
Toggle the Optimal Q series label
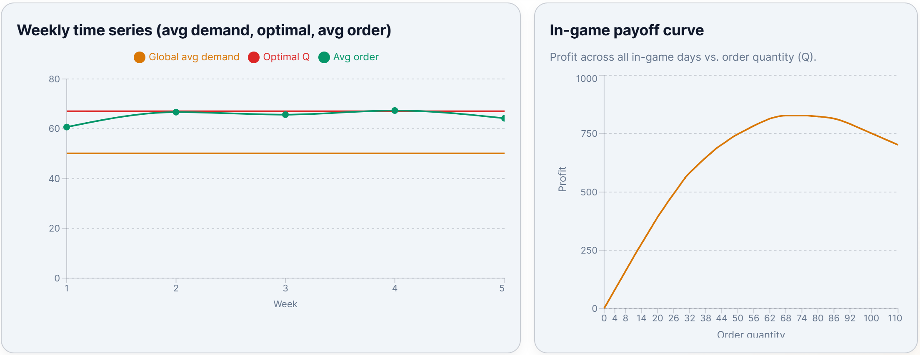(x=286, y=57)
